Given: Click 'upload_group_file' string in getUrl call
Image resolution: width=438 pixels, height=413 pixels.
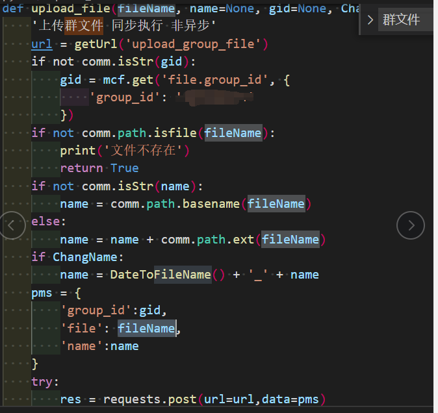Looking at the screenshot, I should (x=193, y=44).
